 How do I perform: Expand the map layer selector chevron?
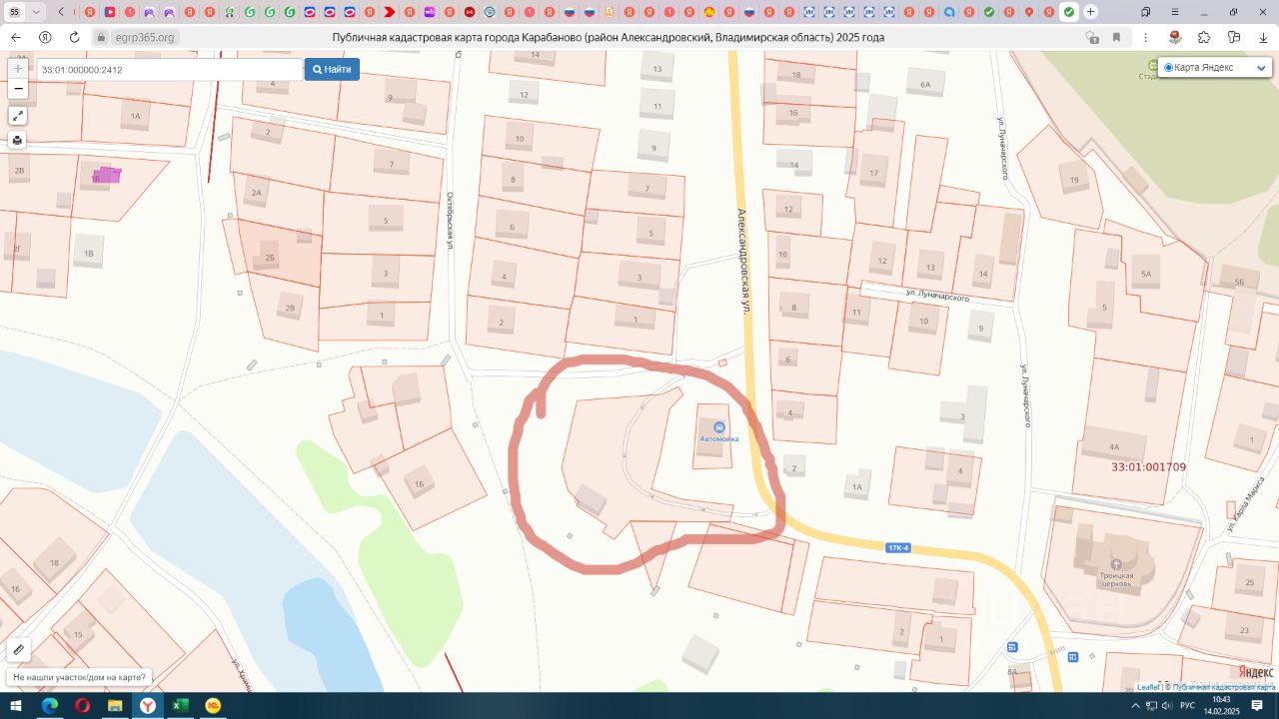click(x=1260, y=68)
